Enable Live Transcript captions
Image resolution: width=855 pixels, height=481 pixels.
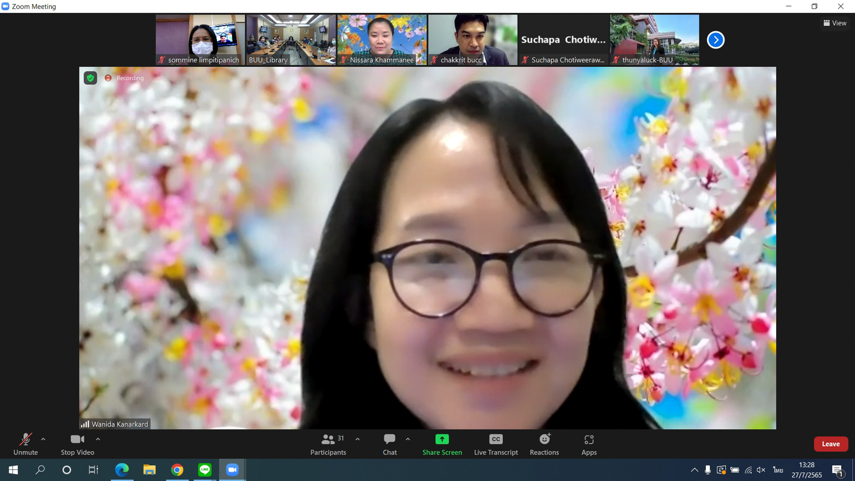[495, 444]
